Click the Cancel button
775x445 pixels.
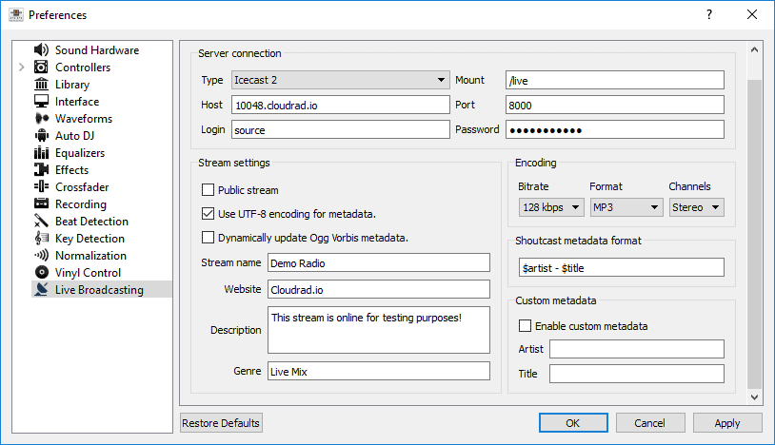point(650,423)
